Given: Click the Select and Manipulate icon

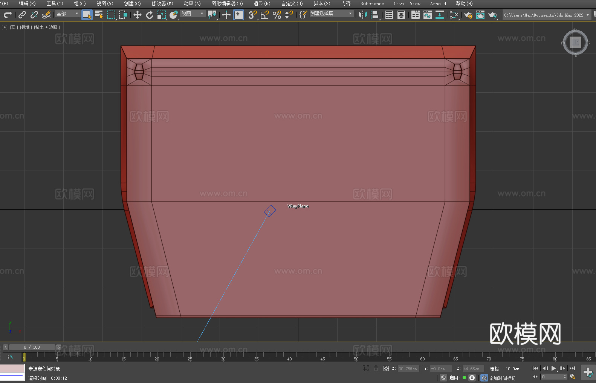Looking at the screenshot, I should coord(226,15).
